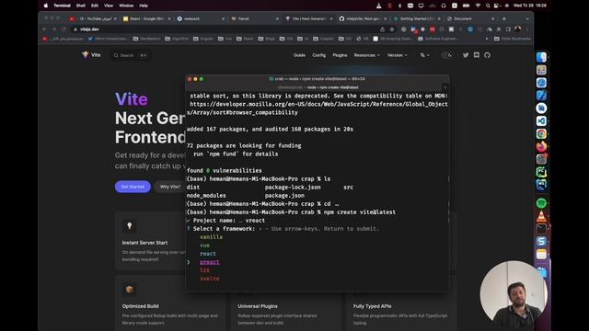Open Finder from the Dock

tap(541, 57)
